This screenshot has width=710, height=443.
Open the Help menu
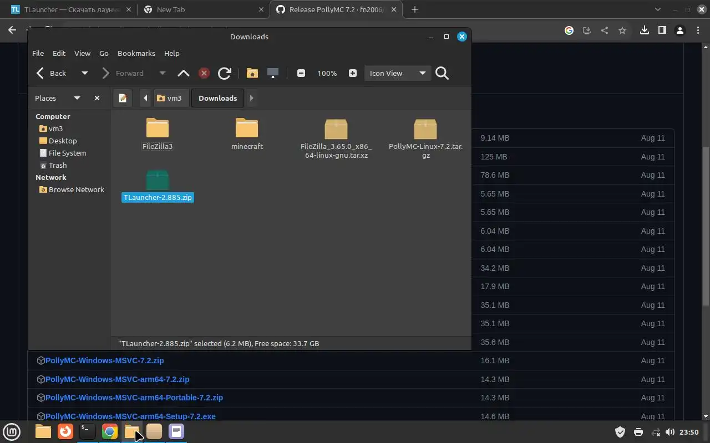(x=172, y=53)
